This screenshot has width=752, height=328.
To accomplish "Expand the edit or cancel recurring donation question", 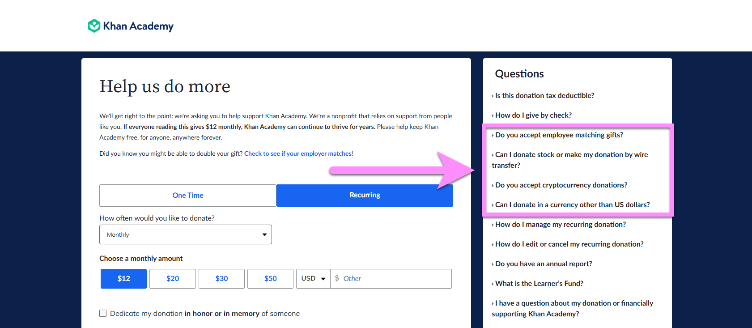I will point(568,244).
